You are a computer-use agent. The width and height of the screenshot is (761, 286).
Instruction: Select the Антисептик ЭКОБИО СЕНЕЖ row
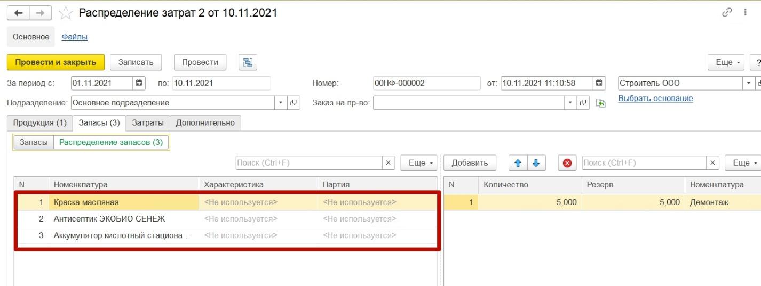pos(226,219)
